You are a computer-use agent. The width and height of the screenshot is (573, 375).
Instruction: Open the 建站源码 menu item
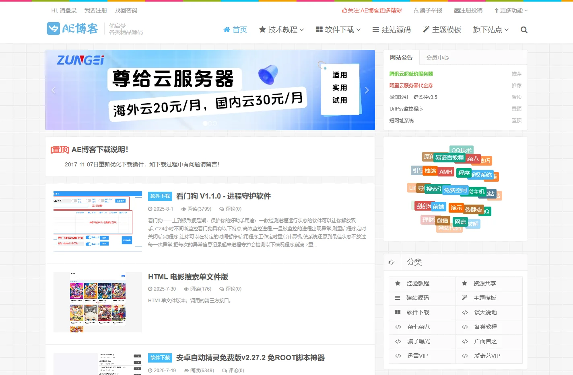point(392,30)
